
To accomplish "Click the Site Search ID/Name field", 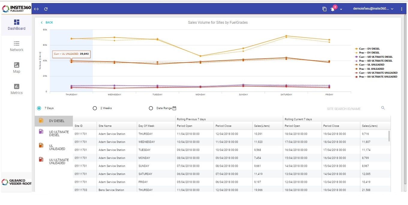I will 351,109.
